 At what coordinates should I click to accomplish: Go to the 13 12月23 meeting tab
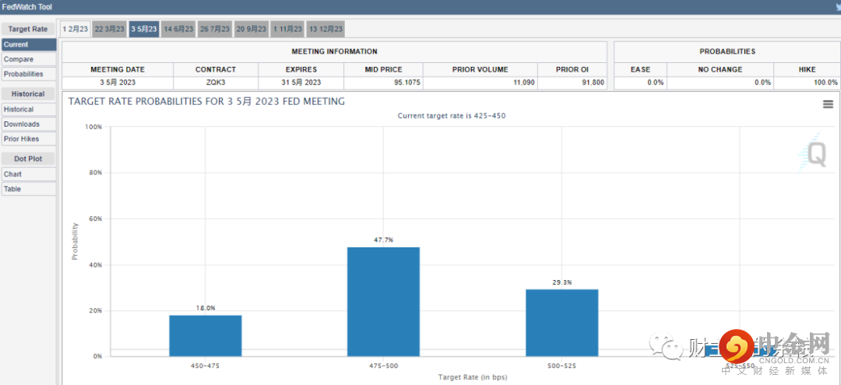(x=325, y=29)
